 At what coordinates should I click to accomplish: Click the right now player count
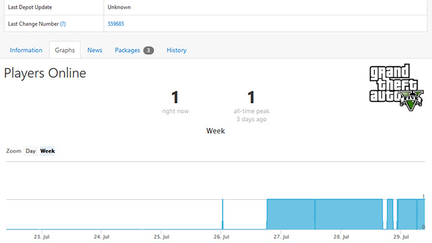pyautogui.click(x=175, y=97)
